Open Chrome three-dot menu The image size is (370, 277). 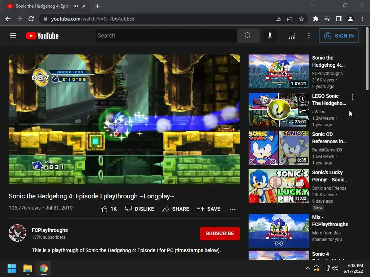tap(362, 19)
